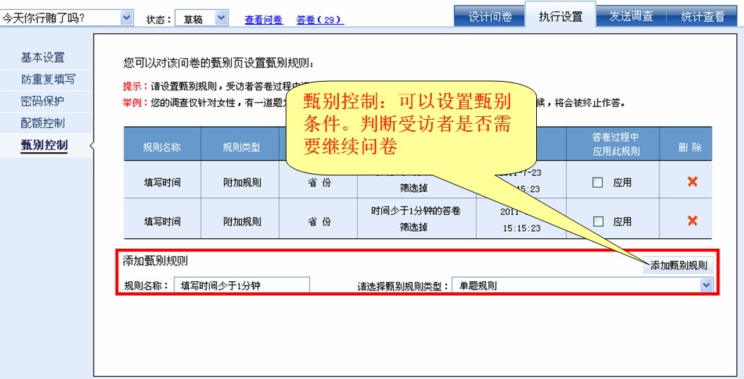Open 基本设置 in the left sidebar
The width and height of the screenshot is (744, 379).
click(42, 57)
